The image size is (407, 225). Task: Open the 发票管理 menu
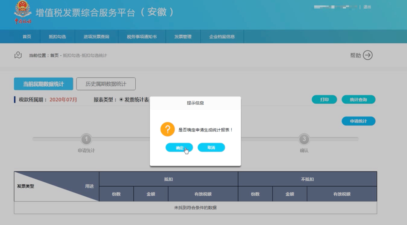(183, 37)
